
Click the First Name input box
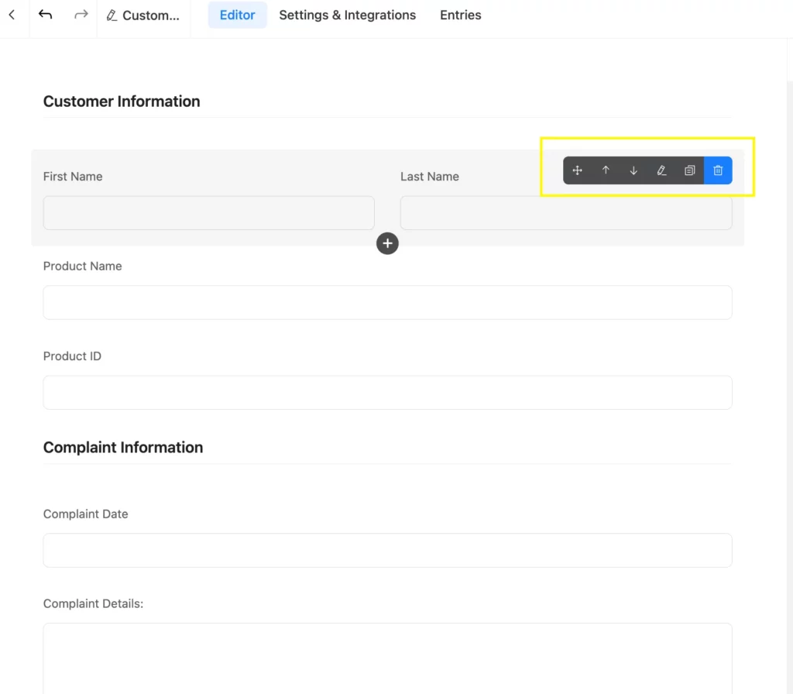tap(209, 213)
